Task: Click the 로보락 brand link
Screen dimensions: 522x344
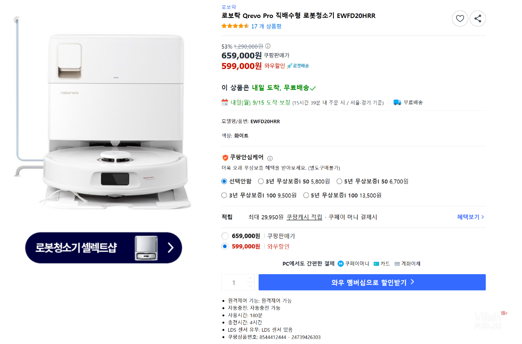Action: [229, 7]
